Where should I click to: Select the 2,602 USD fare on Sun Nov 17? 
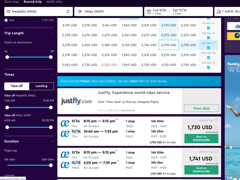pos(89,45)
